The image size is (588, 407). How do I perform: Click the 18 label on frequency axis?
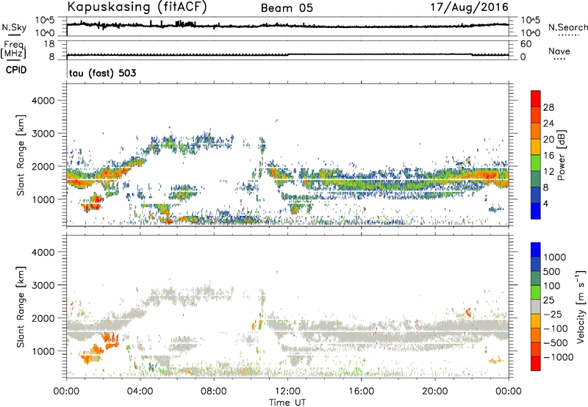pyautogui.click(x=49, y=44)
